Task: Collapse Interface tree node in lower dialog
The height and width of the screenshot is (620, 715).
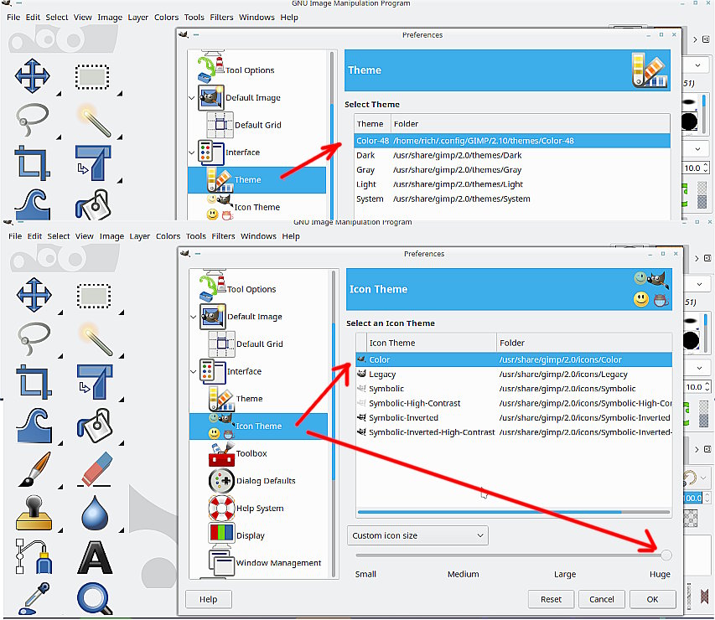Action: 193,371
